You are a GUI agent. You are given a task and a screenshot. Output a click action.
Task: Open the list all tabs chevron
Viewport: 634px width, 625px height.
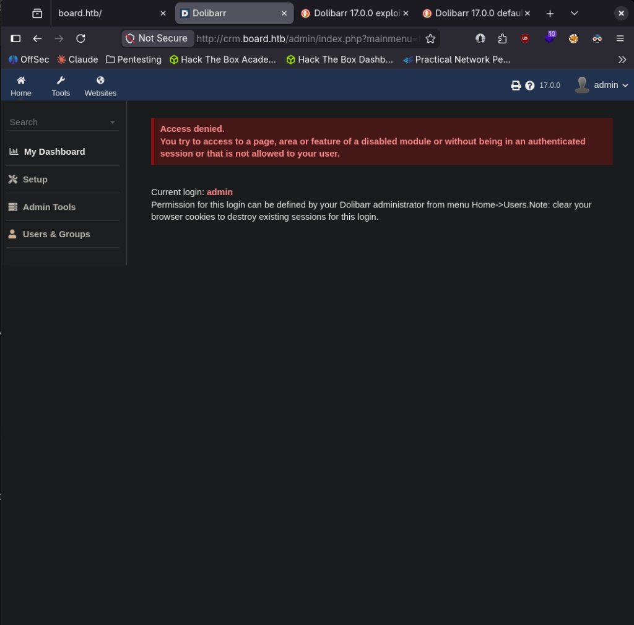(x=574, y=14)
